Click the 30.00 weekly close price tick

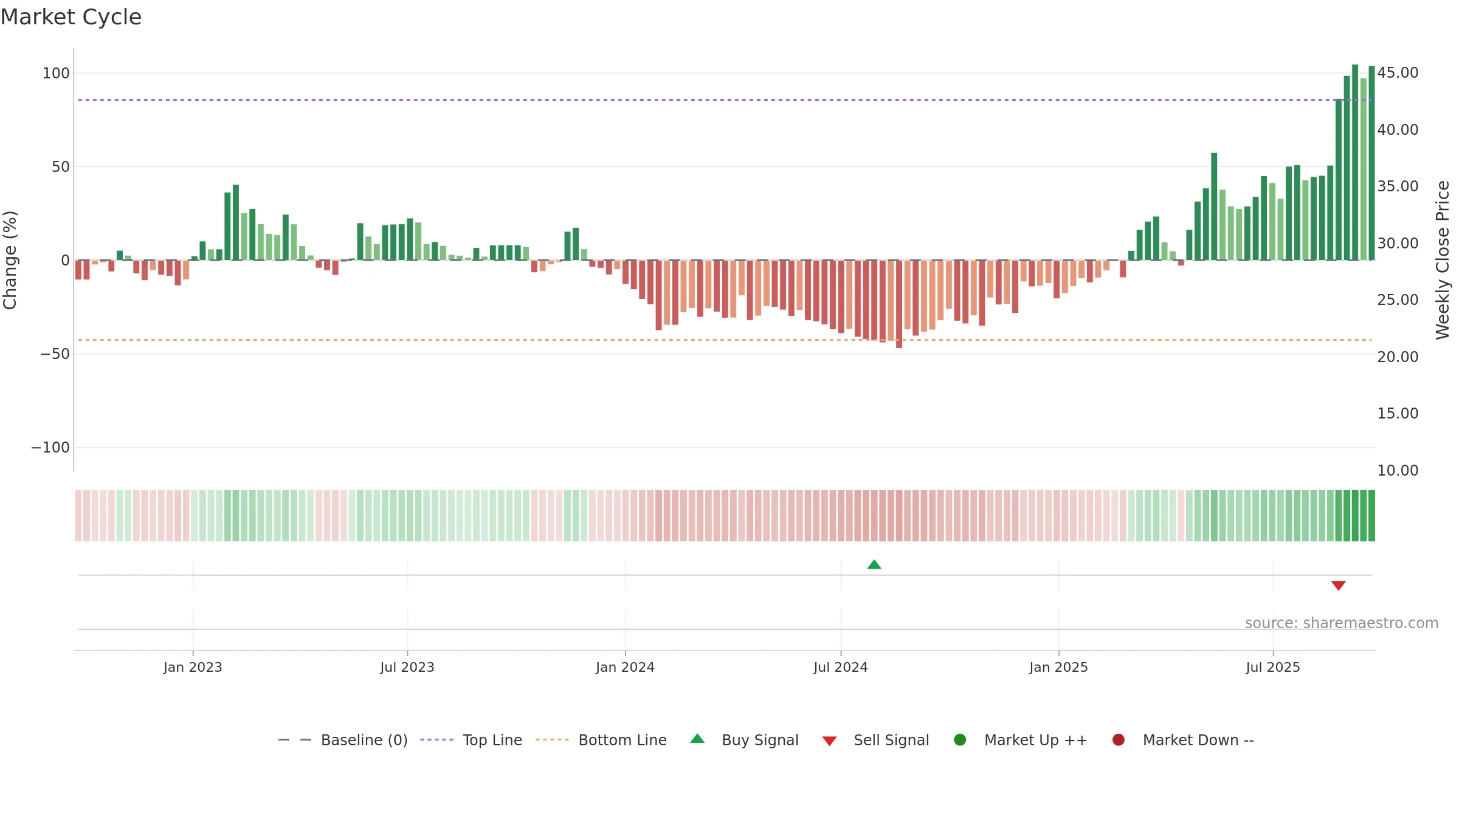(1398, 243)
